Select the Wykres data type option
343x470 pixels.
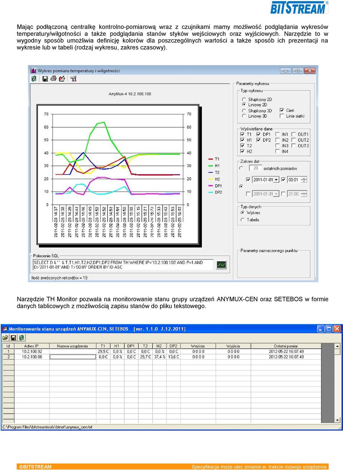click(x=243, y=213)
